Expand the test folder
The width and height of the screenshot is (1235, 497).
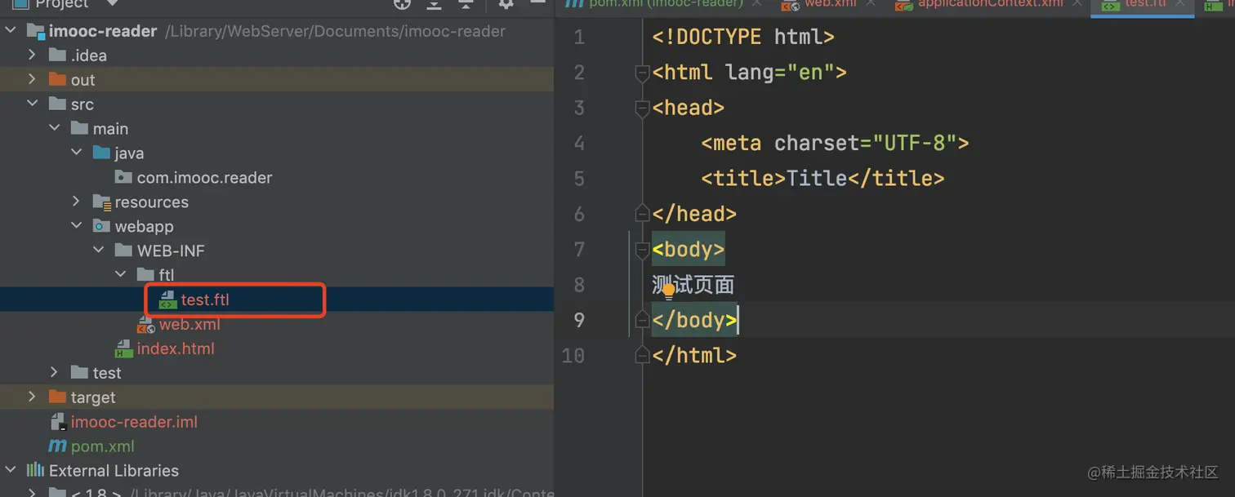55,373
